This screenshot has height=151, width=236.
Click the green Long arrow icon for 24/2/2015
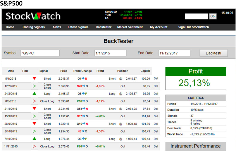35,94
